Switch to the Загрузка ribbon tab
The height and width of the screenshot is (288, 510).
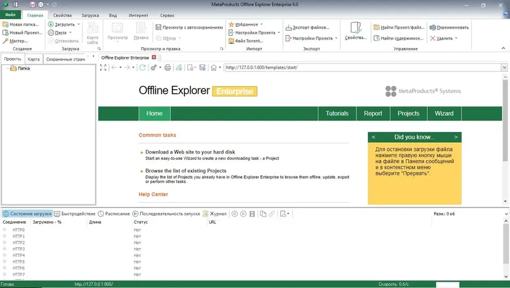coord(90,15)
